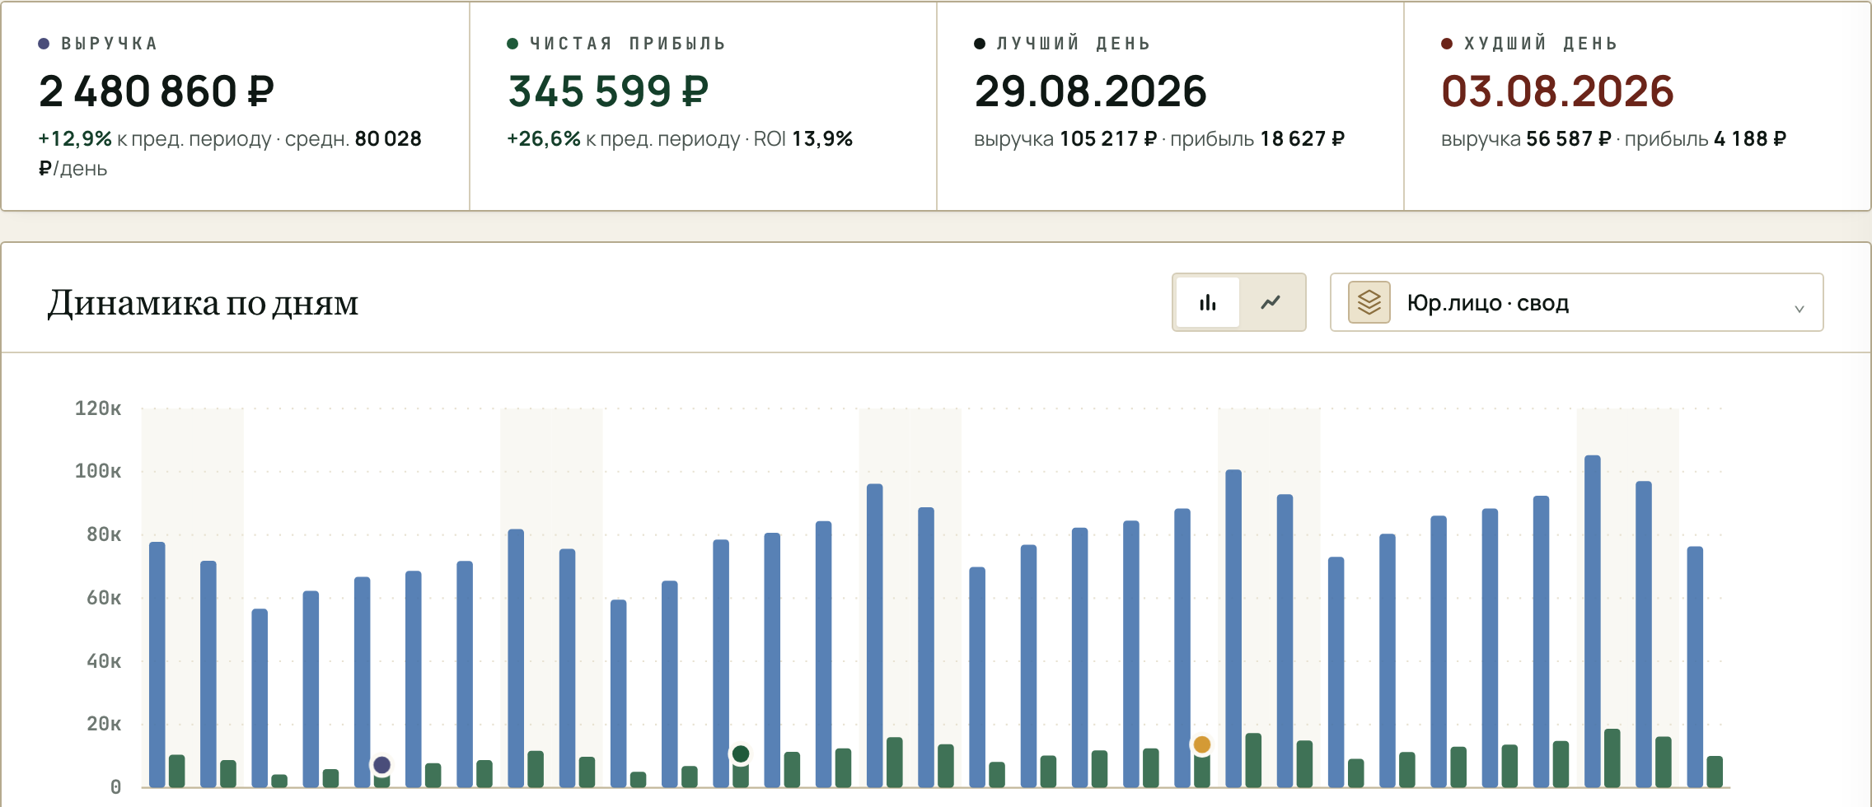Click the ХУДШИЙ ДЕНЬ card label

1541,44
